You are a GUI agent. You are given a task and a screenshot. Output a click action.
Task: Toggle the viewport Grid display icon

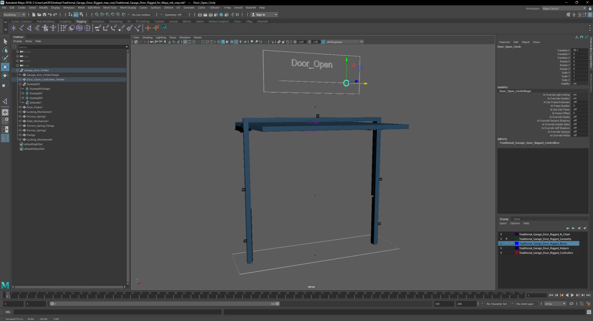[185, 42]
